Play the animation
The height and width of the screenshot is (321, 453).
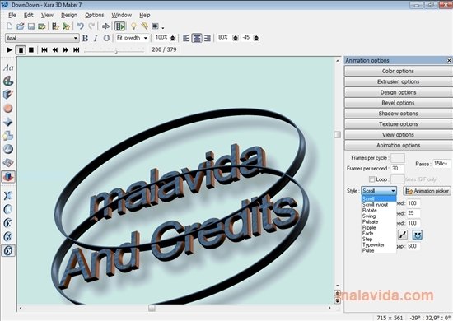click(x=9, y=50)
